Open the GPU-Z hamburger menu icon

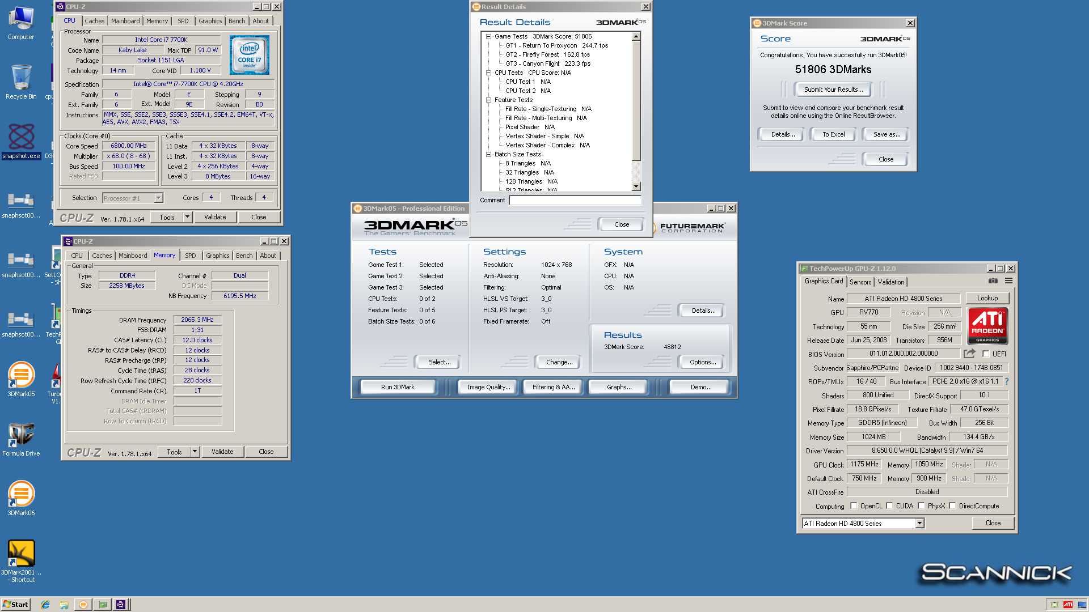click(x=1008, y=281)
